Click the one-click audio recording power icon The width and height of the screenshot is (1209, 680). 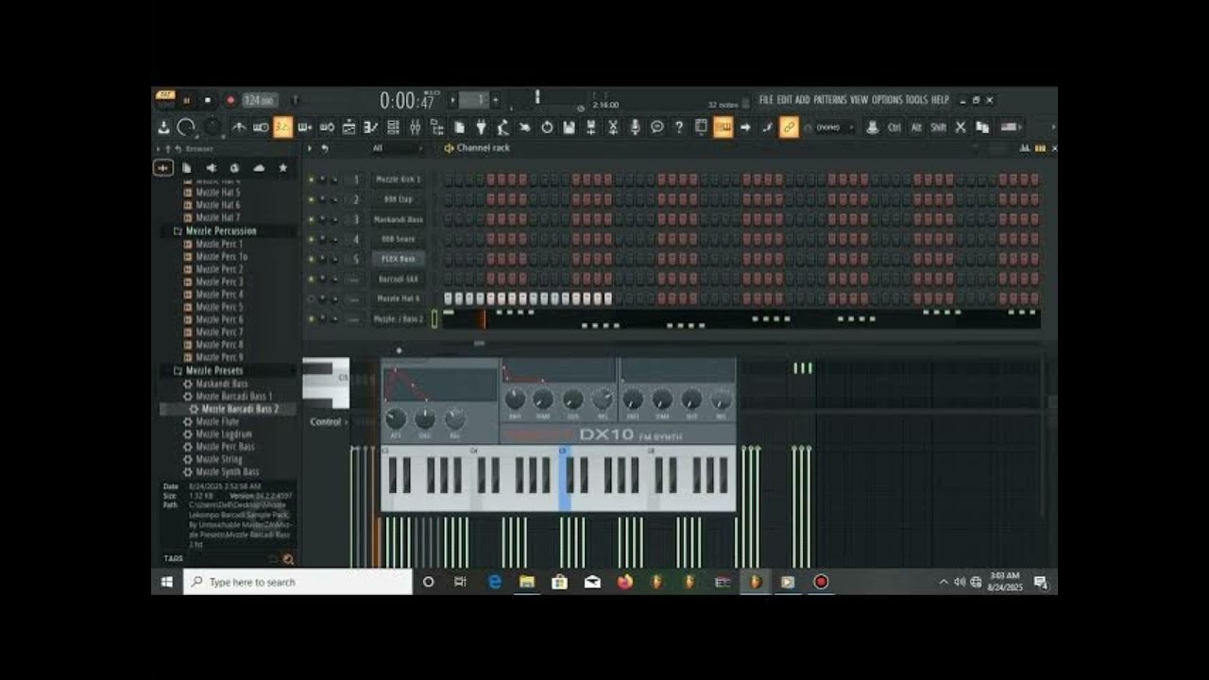tap(547, 127)
